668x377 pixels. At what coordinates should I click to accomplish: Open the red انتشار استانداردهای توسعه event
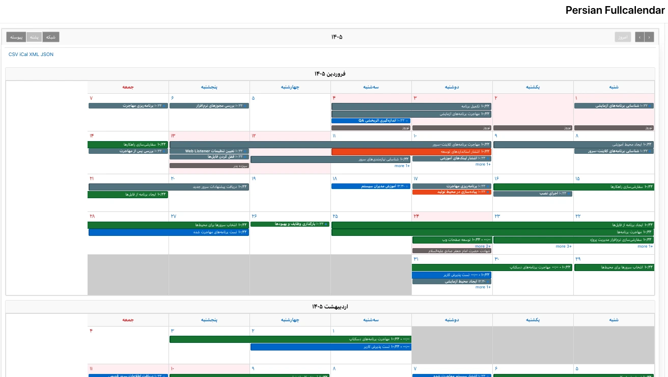coord(411,152)
